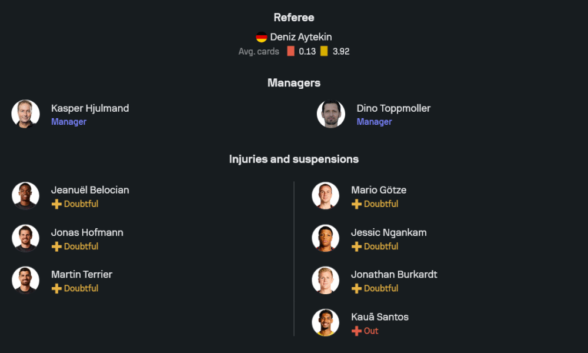Open Kasper Hjulmand's name link

pyautogui.click(x=90, y=108)
